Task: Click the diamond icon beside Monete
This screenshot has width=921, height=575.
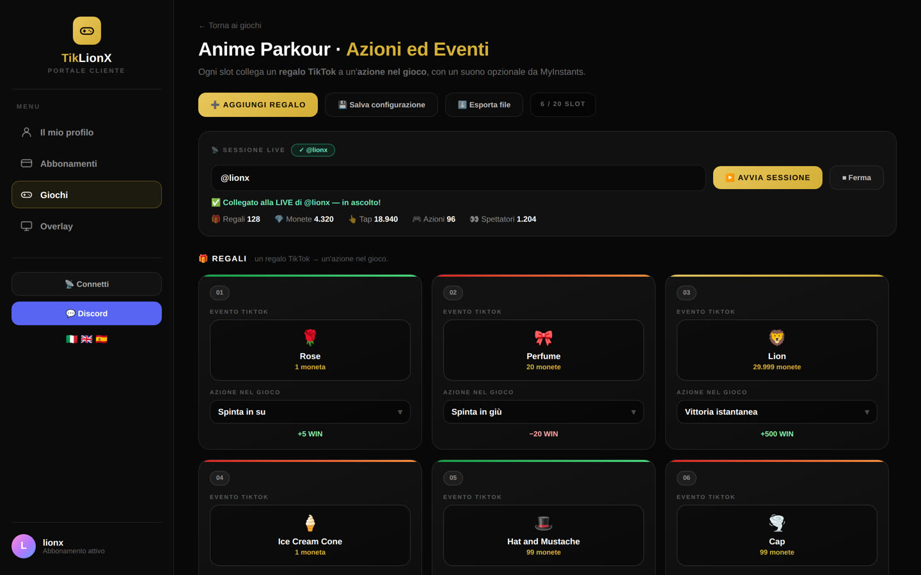Action: tap(279, 219)
